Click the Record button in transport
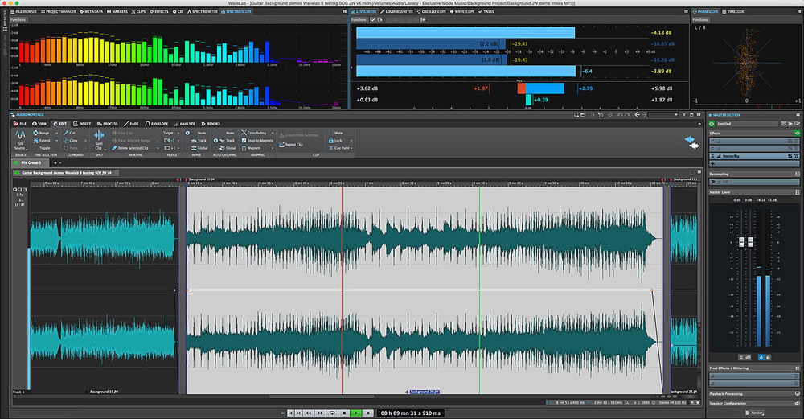The height and width of the screenshot is (419, 804). 367,413
